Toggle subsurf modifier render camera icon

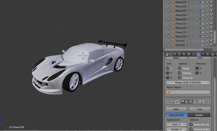(183, 102)
